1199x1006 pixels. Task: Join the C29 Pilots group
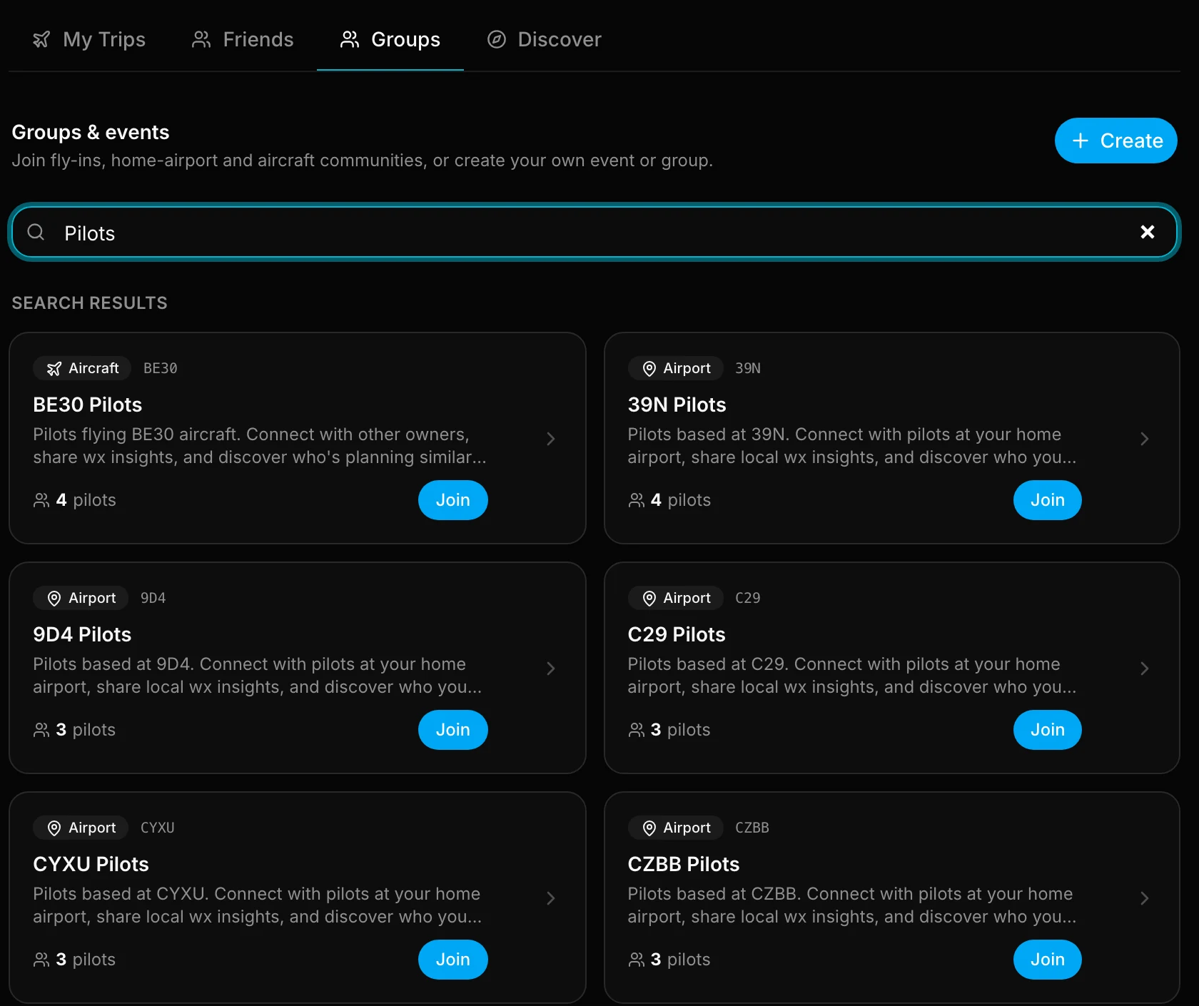(x=1047, y=730)
